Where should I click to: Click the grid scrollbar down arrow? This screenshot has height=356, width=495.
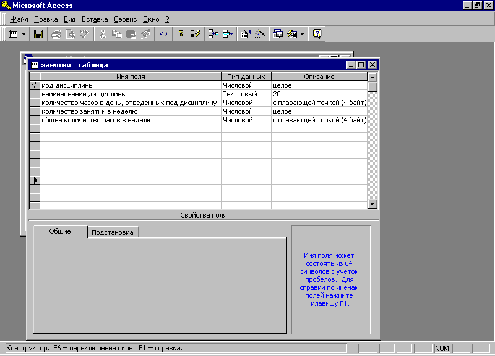coord(372,204)
